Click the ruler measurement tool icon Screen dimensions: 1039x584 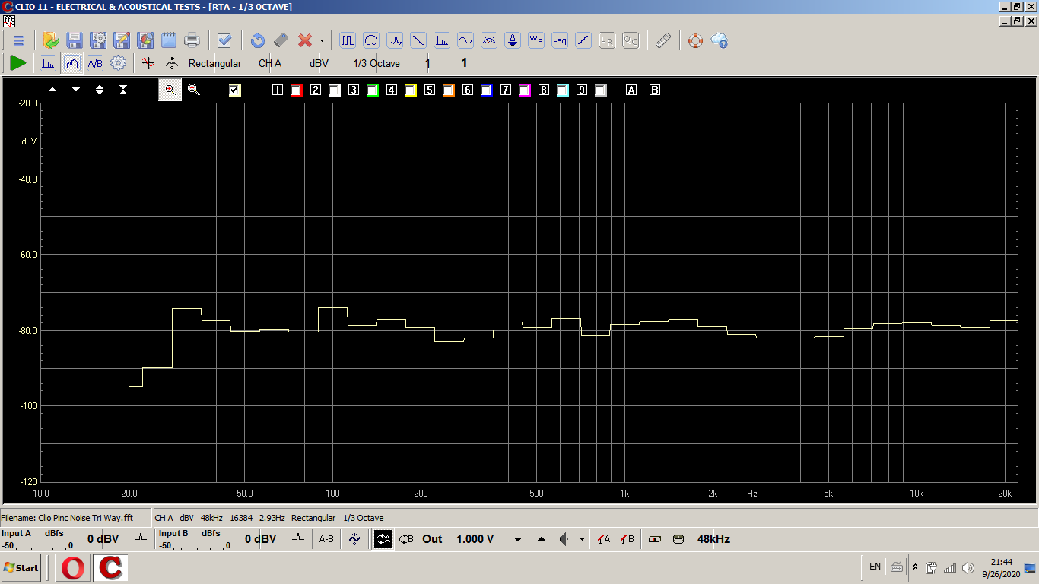coord(663,40)
